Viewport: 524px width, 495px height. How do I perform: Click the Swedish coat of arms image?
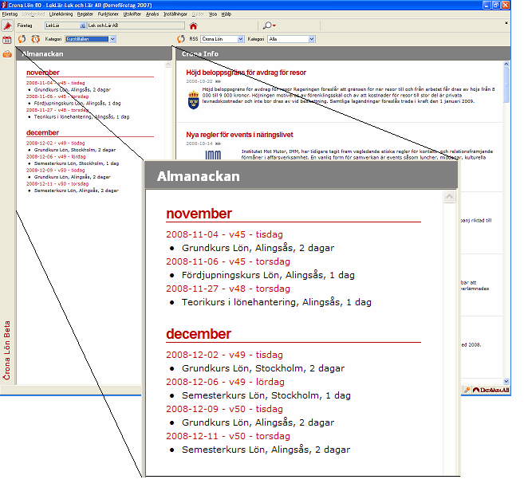pyautogui.click(x=194, y=100)
